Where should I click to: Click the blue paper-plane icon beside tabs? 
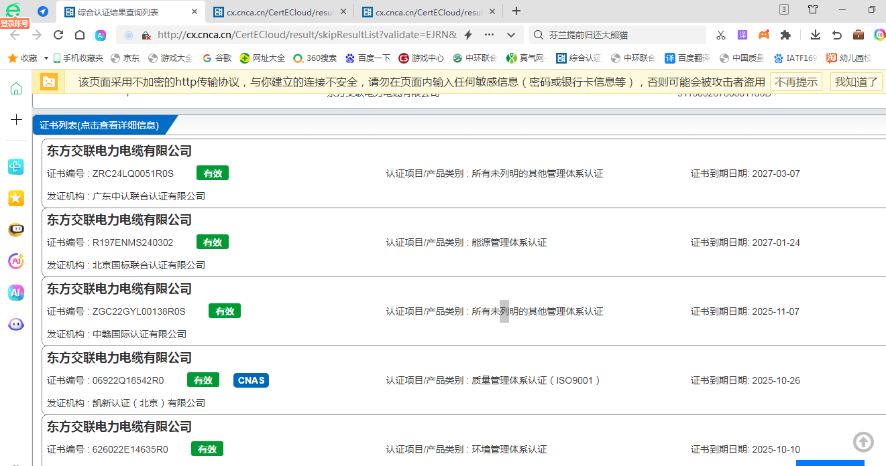43,11
